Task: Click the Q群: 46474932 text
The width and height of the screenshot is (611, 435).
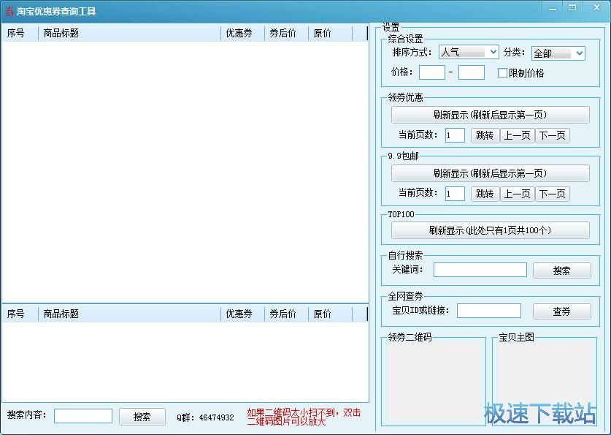Action: click(205, 417)
